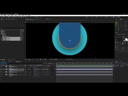
Task: Open the File menu, first in menu bar
Action: pos(2,15)
